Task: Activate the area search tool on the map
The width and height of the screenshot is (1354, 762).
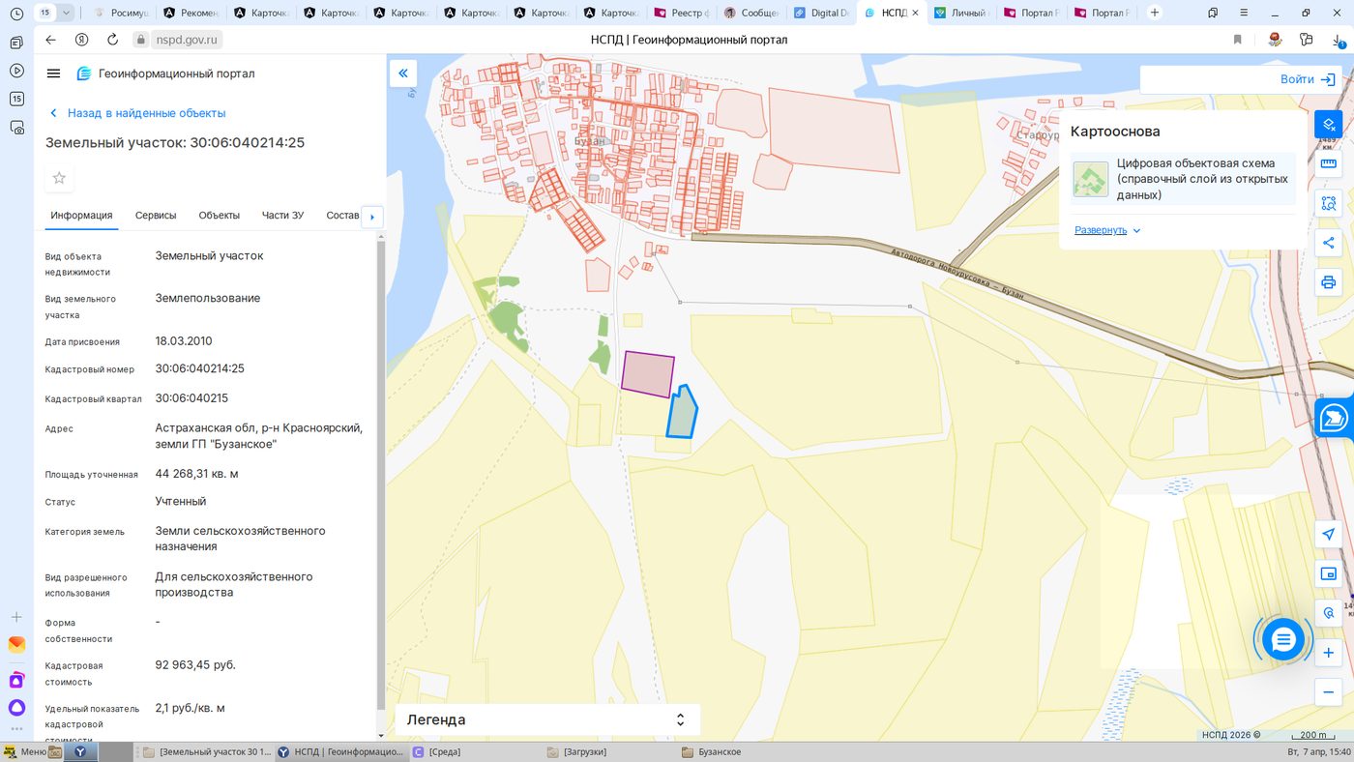Action: point(1329,203)
